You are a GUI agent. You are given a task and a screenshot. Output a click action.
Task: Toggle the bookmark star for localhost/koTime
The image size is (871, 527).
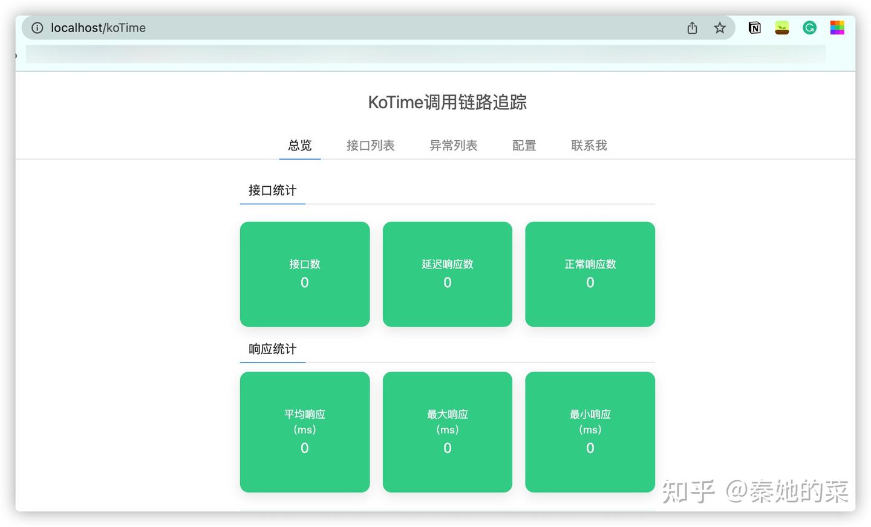click(x=719, y=27)
